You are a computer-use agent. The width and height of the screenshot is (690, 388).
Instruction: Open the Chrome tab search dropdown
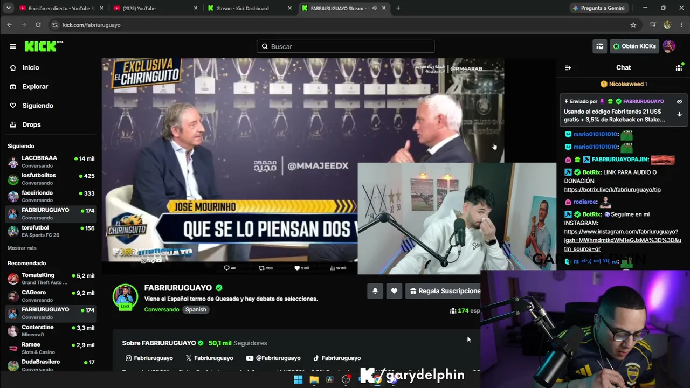tap(8, 8)
